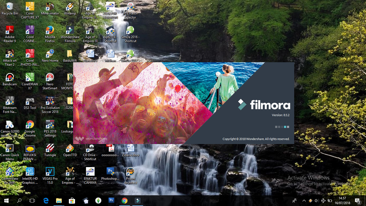366x206 pixels.
Task: Open Canon G2000 series desktop icon
Action: tap(10, 129)
